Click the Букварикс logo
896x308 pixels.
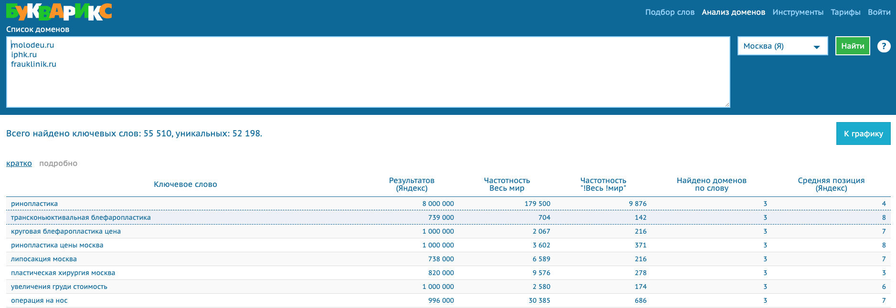coord(59,11)
